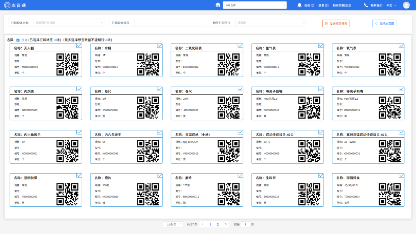The image size is (416, 234).
Task: Click the warehouse home icon in header
Action: coord(218,5)
